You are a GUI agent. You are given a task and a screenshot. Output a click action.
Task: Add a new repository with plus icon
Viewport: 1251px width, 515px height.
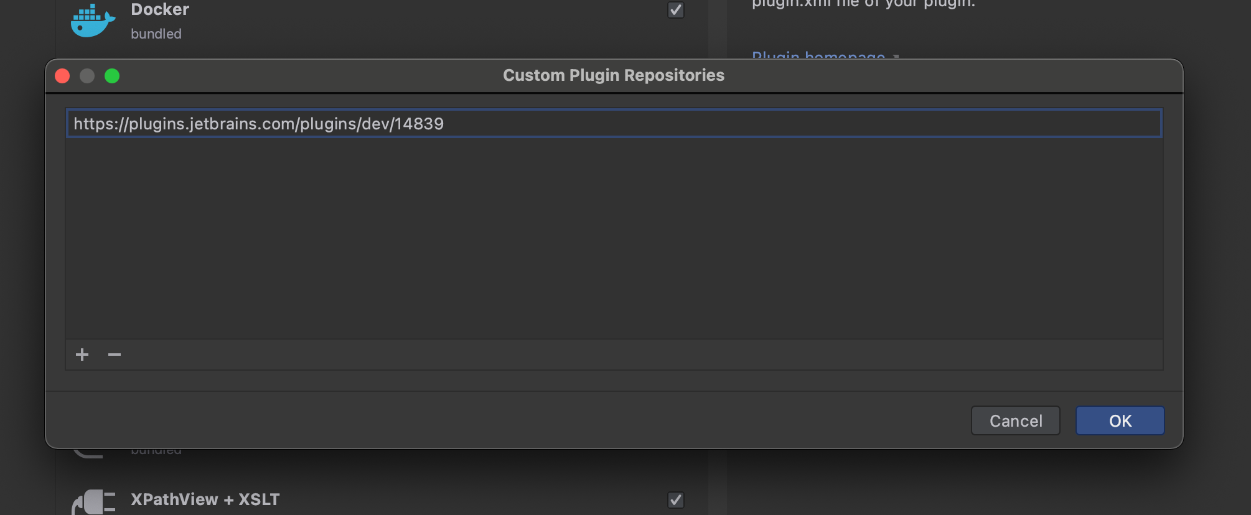pos(82,355)
